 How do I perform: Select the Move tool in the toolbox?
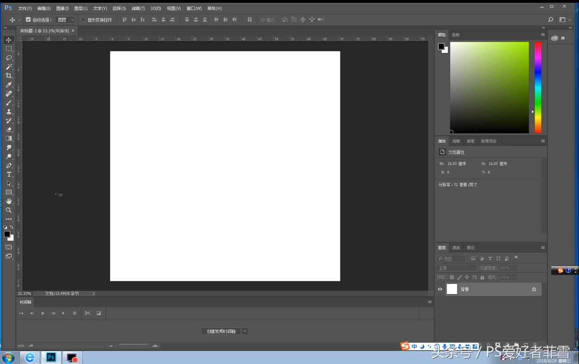click(x=8, y=40)
